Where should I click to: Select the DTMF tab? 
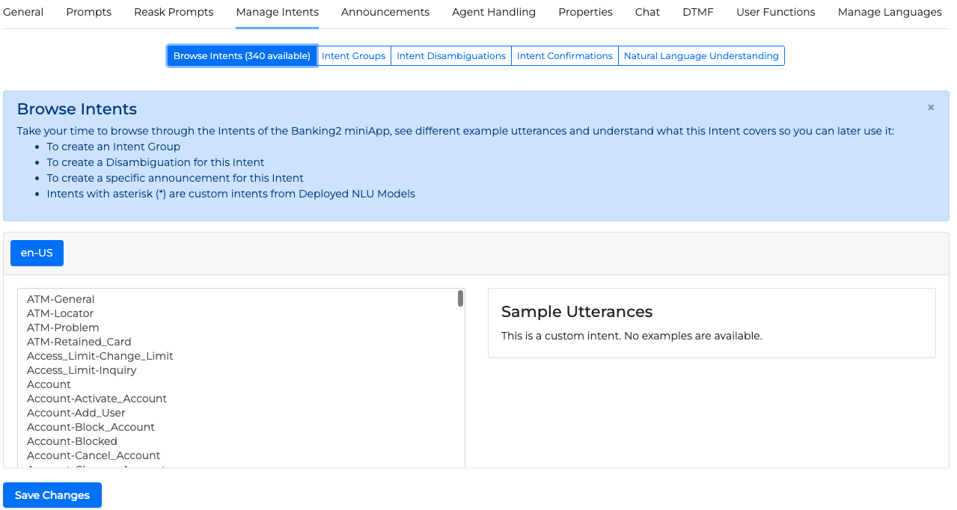point(698,12)
